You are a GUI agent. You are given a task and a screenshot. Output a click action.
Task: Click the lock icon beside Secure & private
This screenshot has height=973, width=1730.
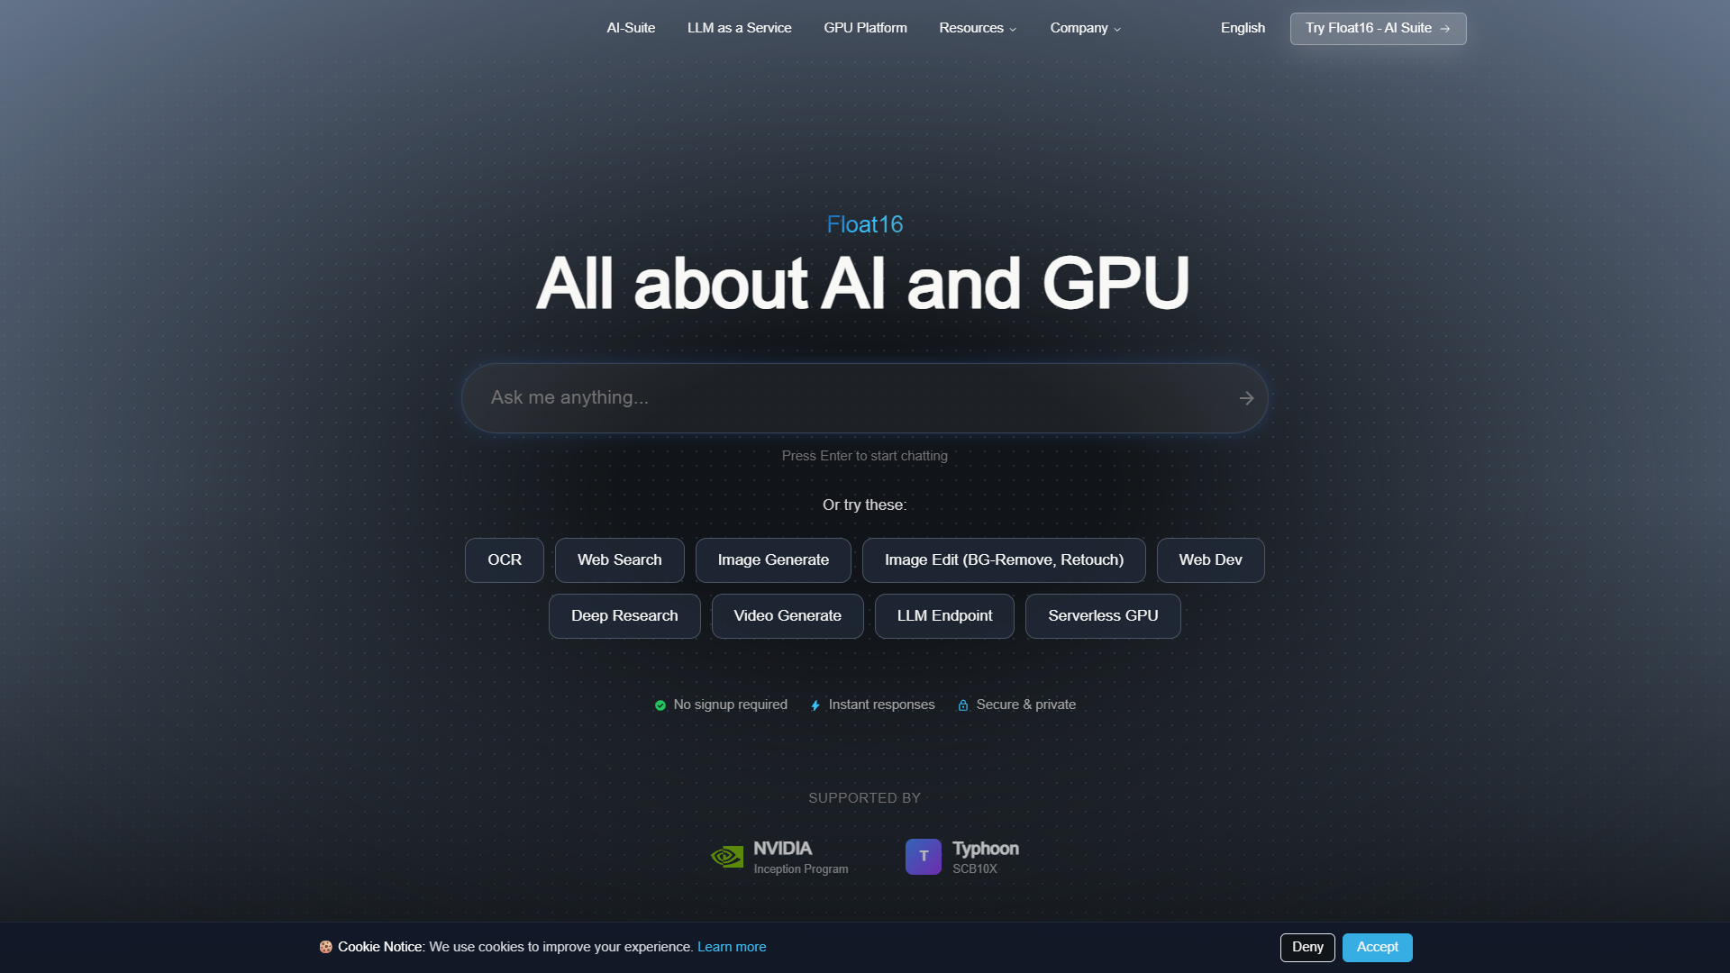[x=963, y=705]
